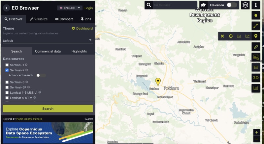264x144 pixels.
Task: Select the measure ruler tool
Action: click(256, 47)
